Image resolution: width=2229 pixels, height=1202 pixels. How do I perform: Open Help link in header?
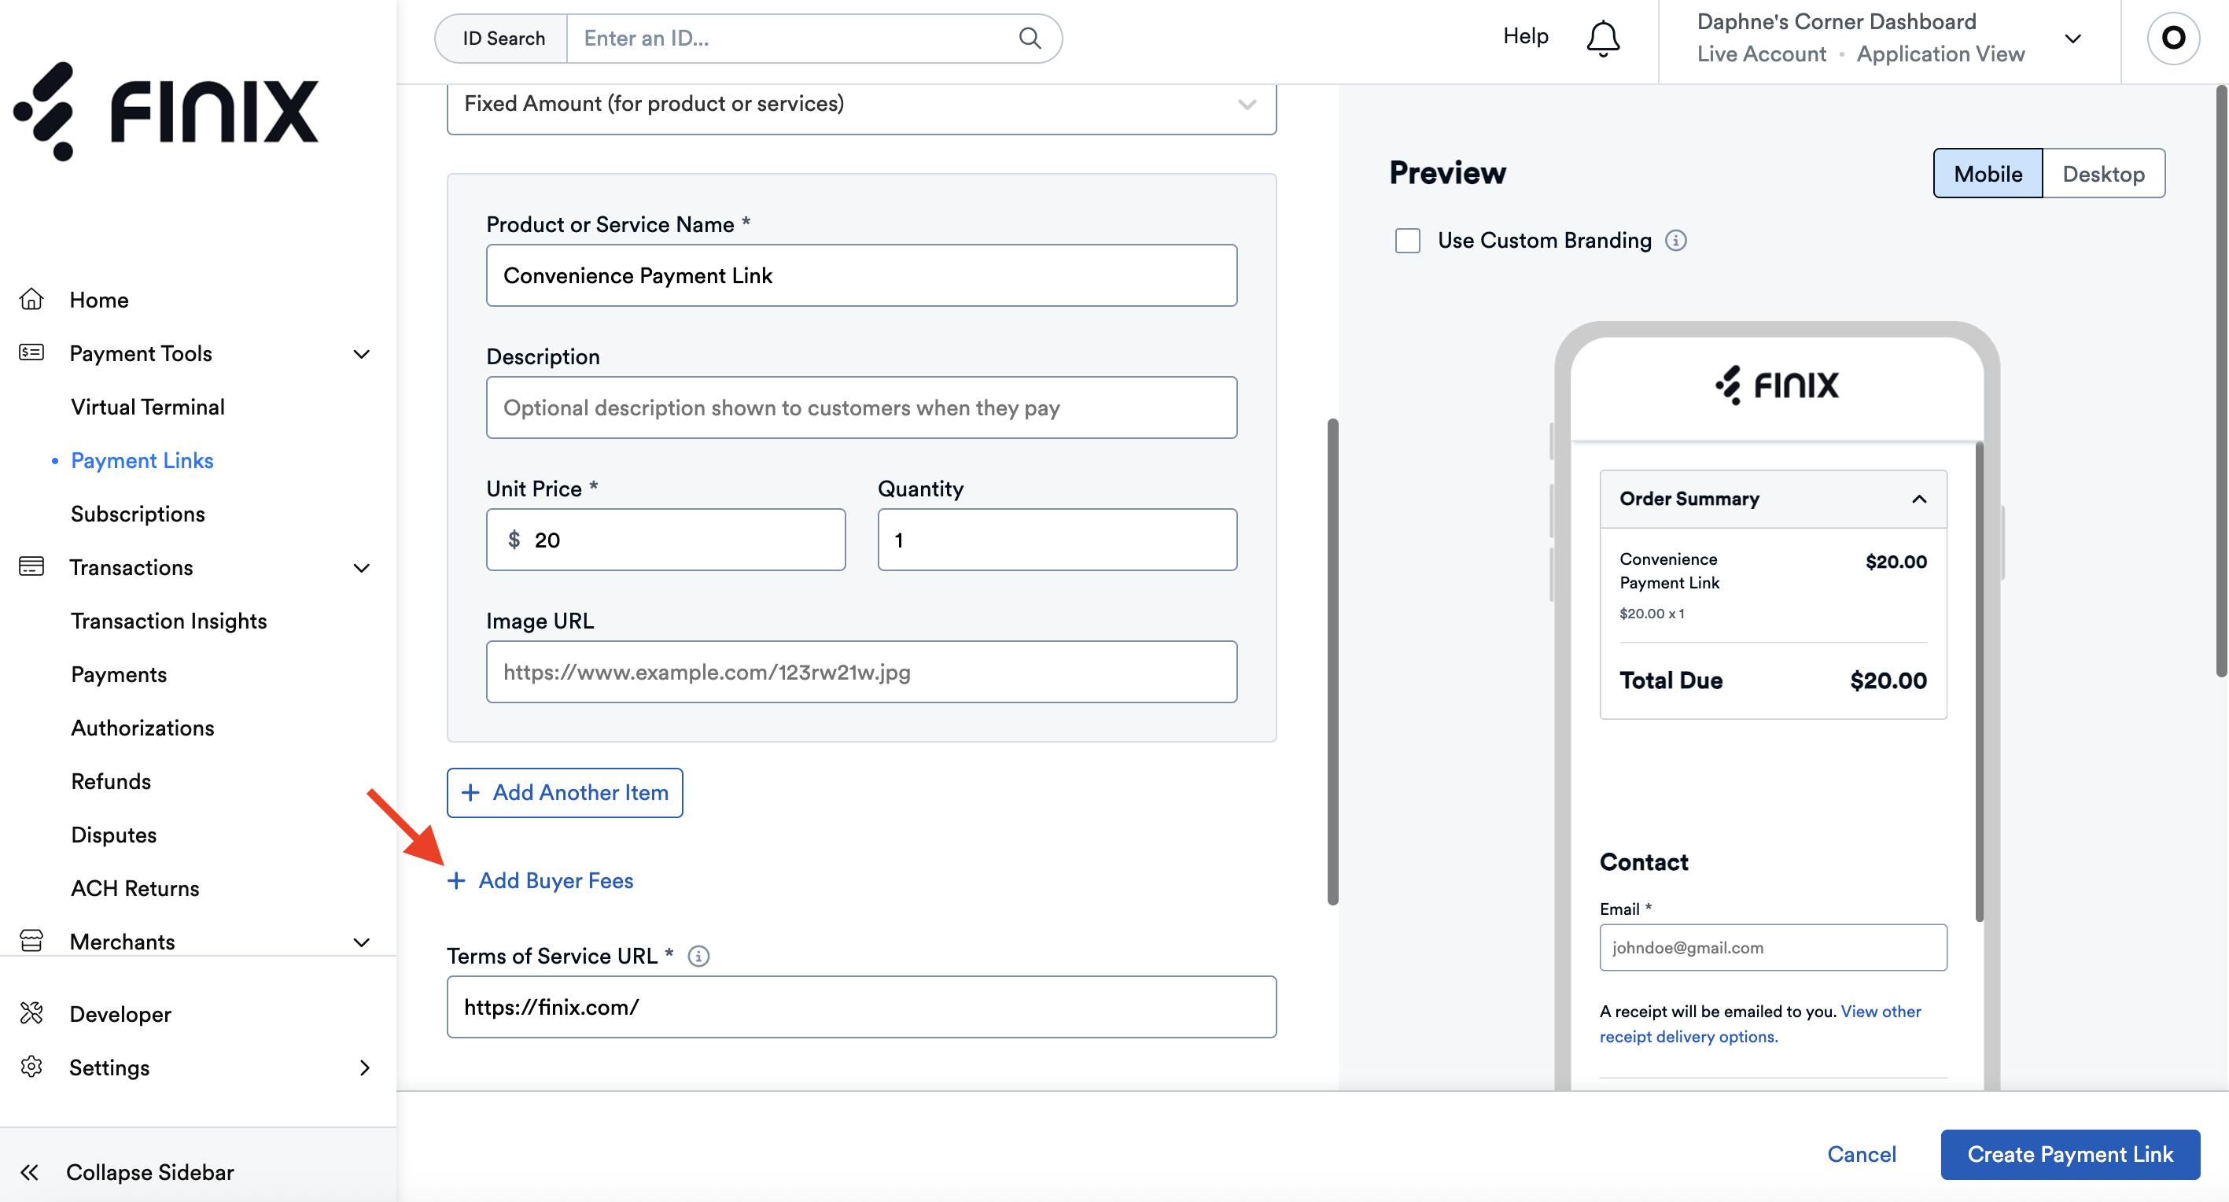pos(1524,36)
